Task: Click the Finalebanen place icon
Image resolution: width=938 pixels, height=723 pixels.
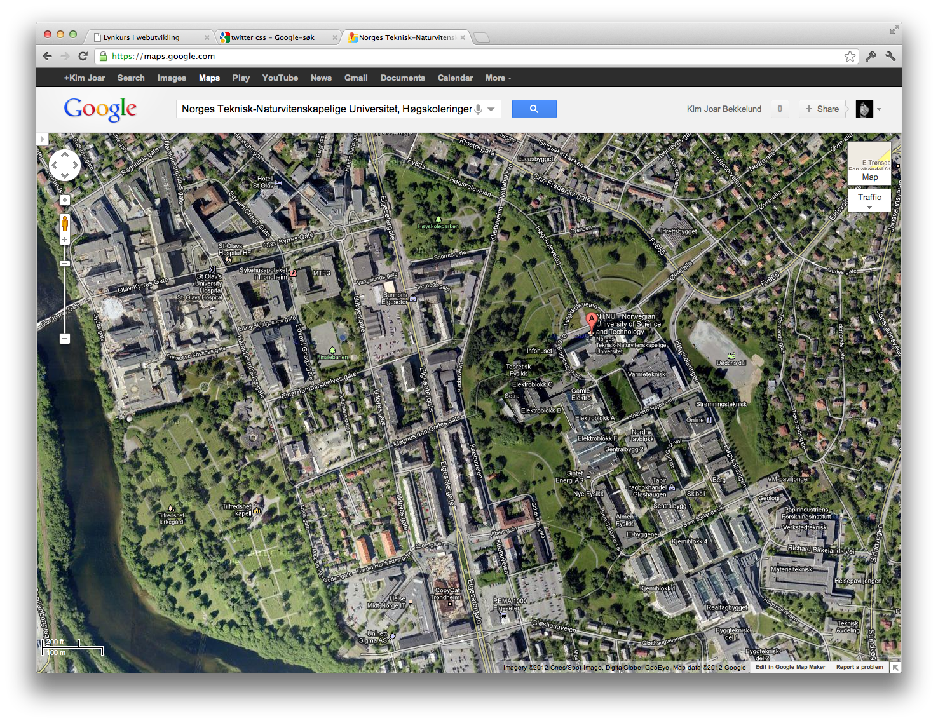Action: click(332, 350)
